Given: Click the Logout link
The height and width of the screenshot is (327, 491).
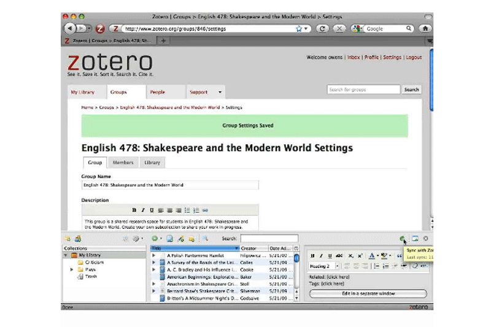Looking at the screenshot, I should coord(414,57).
